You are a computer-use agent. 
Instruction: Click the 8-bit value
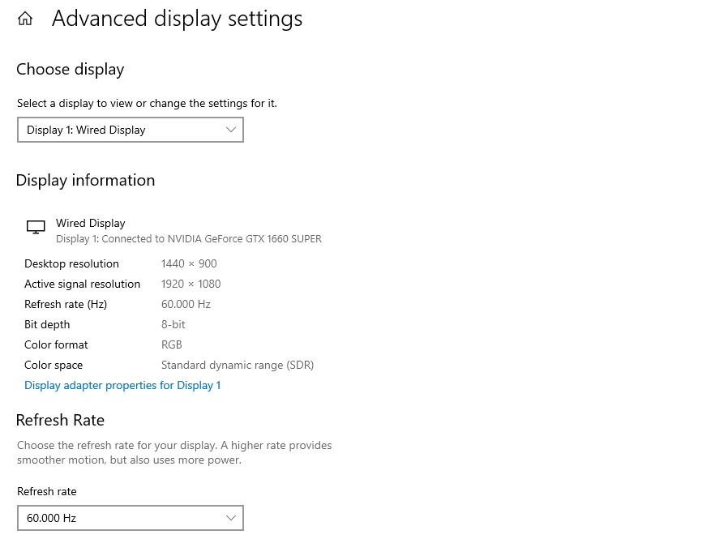coord(173,324)
